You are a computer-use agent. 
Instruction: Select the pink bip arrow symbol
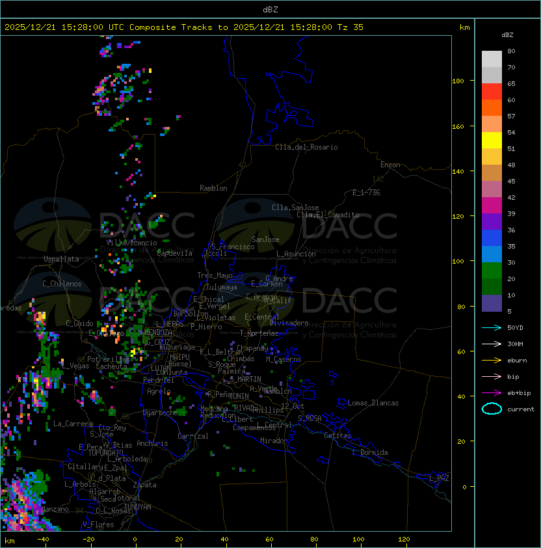[x=492, y=376]
